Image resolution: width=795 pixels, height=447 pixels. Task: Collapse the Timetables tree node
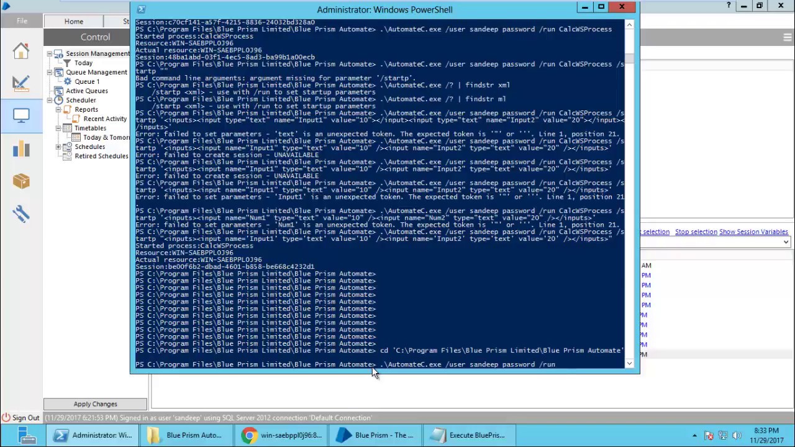[58, 129]
